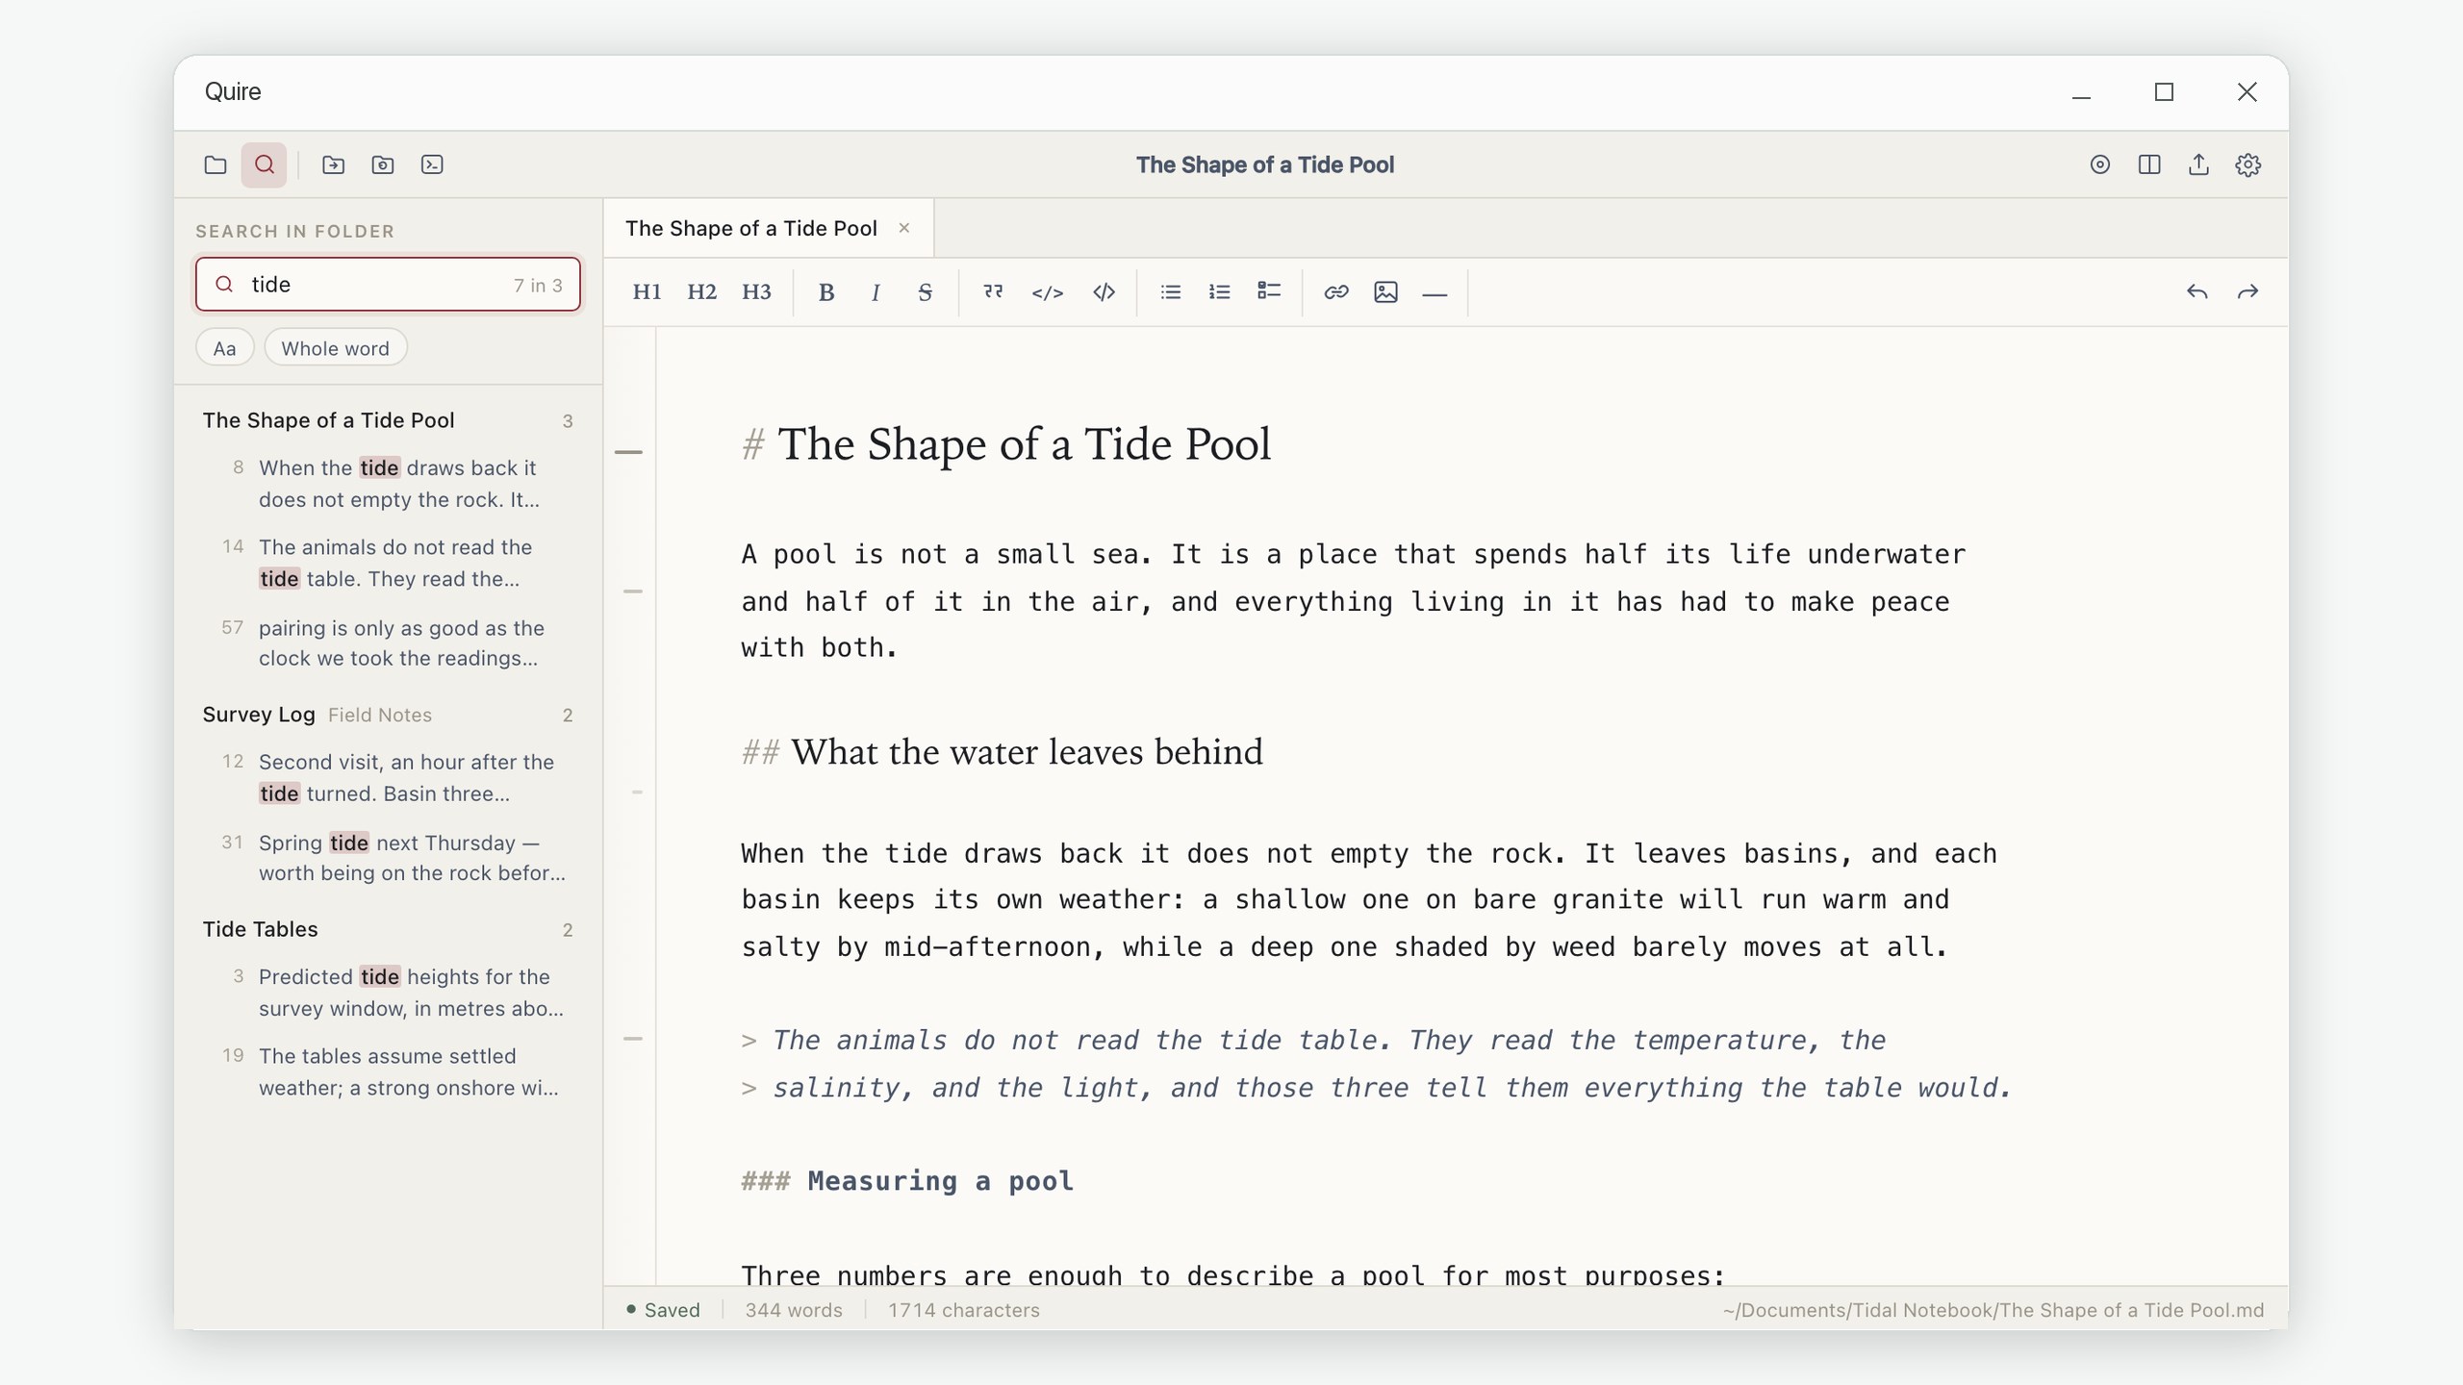The width and height of the screenshot is (2463, 1385).
Task: Open the files folder panel
Action: point(216,164)
